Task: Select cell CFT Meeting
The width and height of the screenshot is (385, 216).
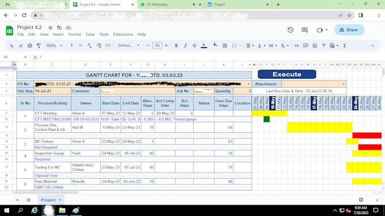Action: tap(53, 113)
